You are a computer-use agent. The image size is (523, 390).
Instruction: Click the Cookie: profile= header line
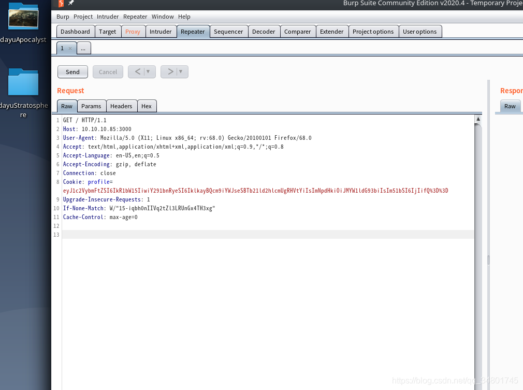[88, 182]
